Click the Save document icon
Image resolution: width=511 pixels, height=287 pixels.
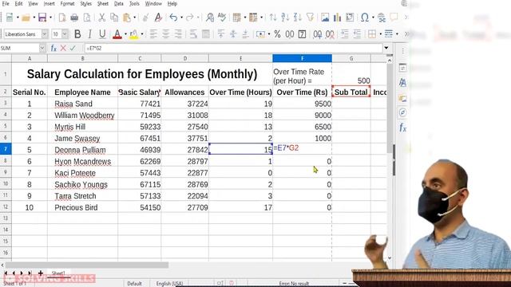42,18
